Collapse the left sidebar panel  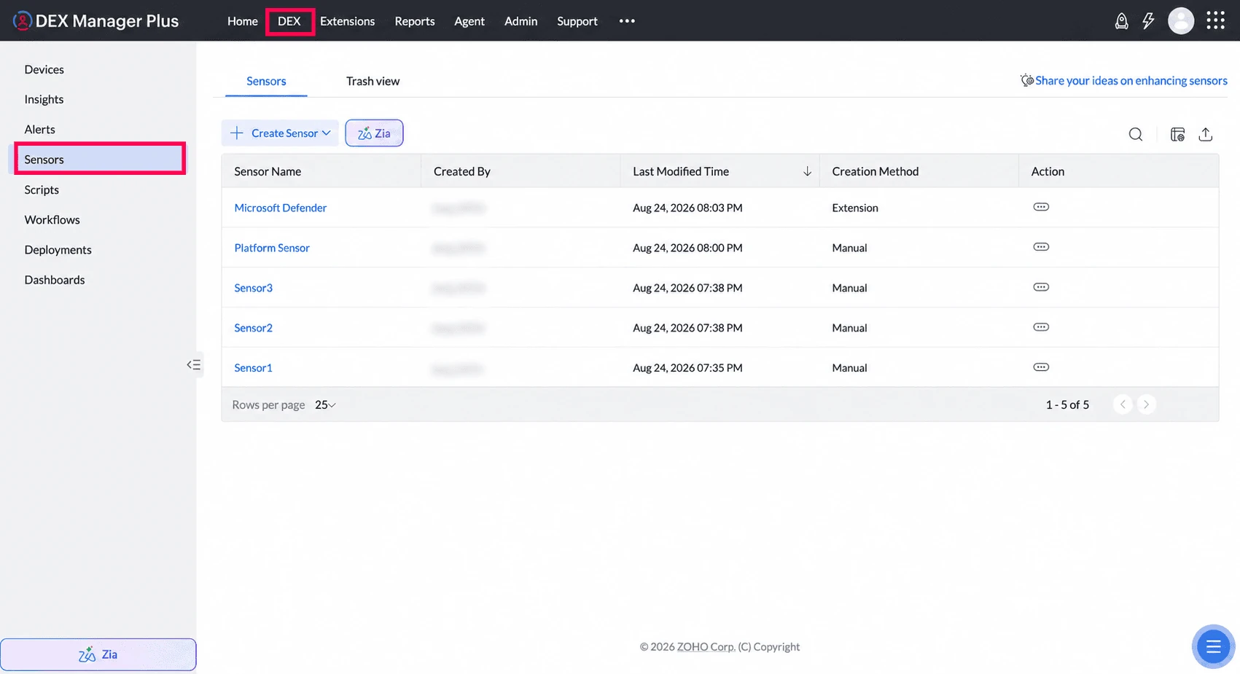point(193,364)
